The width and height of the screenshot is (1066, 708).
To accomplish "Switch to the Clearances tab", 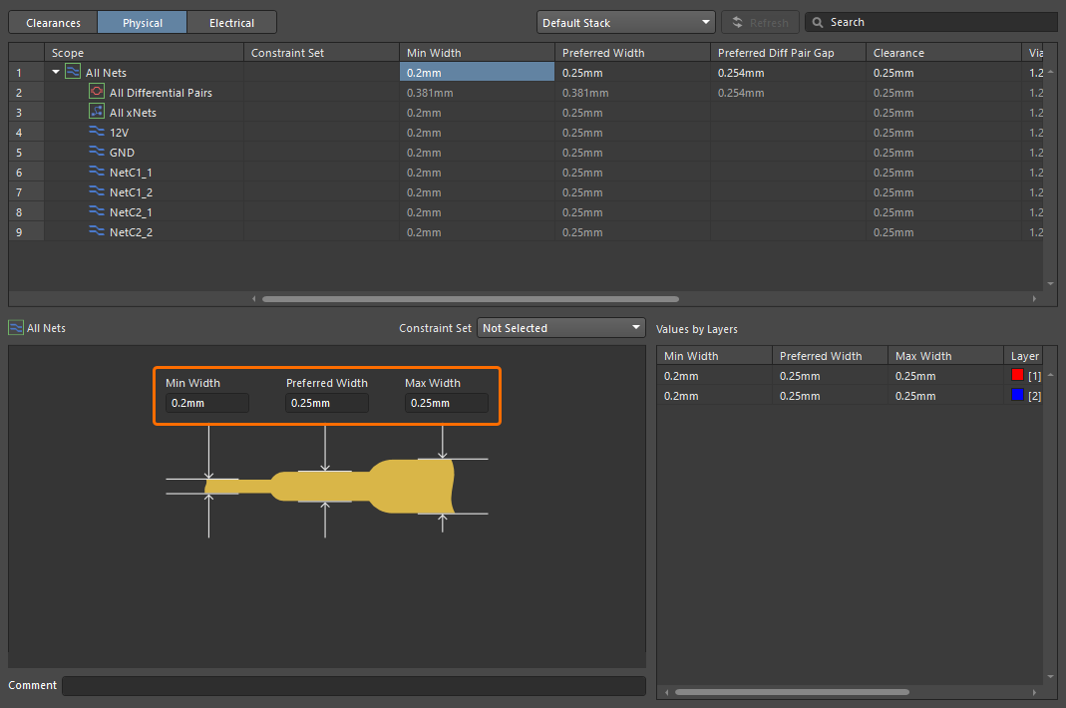I will 53,23.
